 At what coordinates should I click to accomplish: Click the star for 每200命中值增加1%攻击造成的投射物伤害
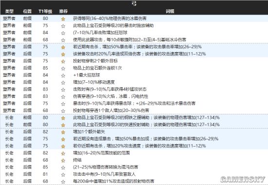pyautogui.click(x=63, y=182)
